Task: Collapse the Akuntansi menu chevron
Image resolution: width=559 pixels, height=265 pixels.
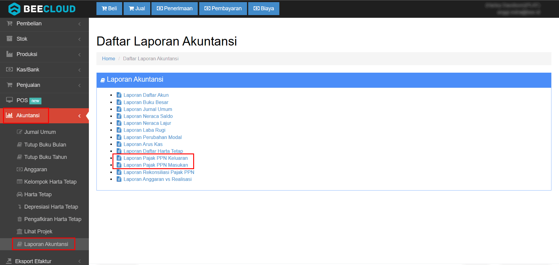Action: point(80,116)
